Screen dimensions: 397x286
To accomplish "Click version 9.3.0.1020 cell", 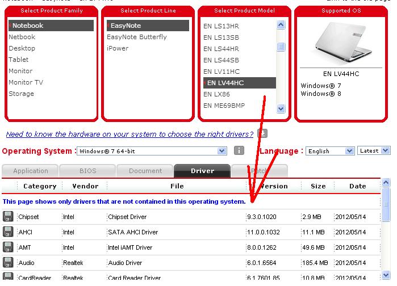I will pyautogui.click(x=262, y=217).
